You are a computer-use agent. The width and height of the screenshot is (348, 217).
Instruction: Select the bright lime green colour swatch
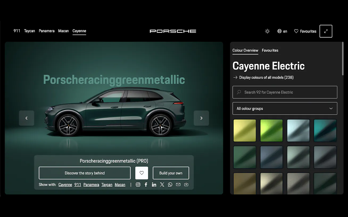pos(271,131)
